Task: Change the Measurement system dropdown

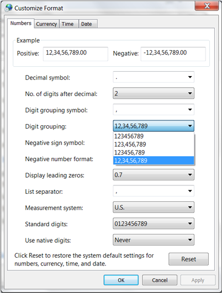Action: [154, 207]
